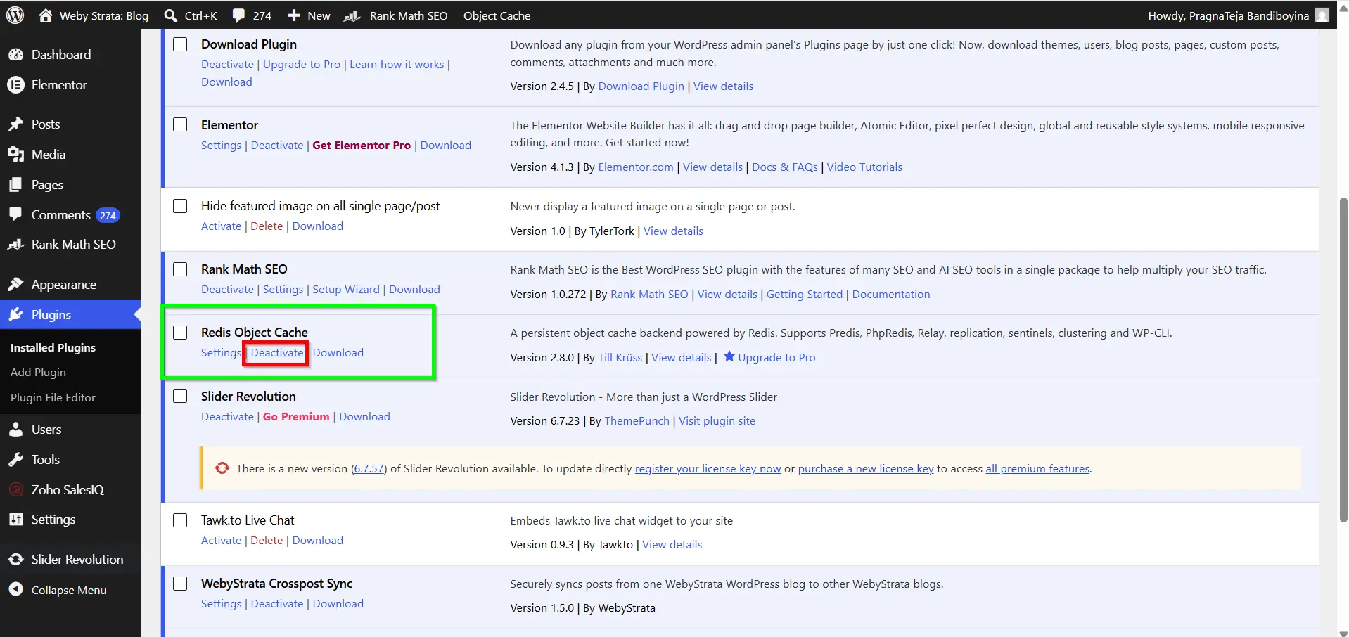The height and width of the screenshot is (637, 1349).
Task: Check the Download Plugin checkbox
Action: (x=181, y=44)
